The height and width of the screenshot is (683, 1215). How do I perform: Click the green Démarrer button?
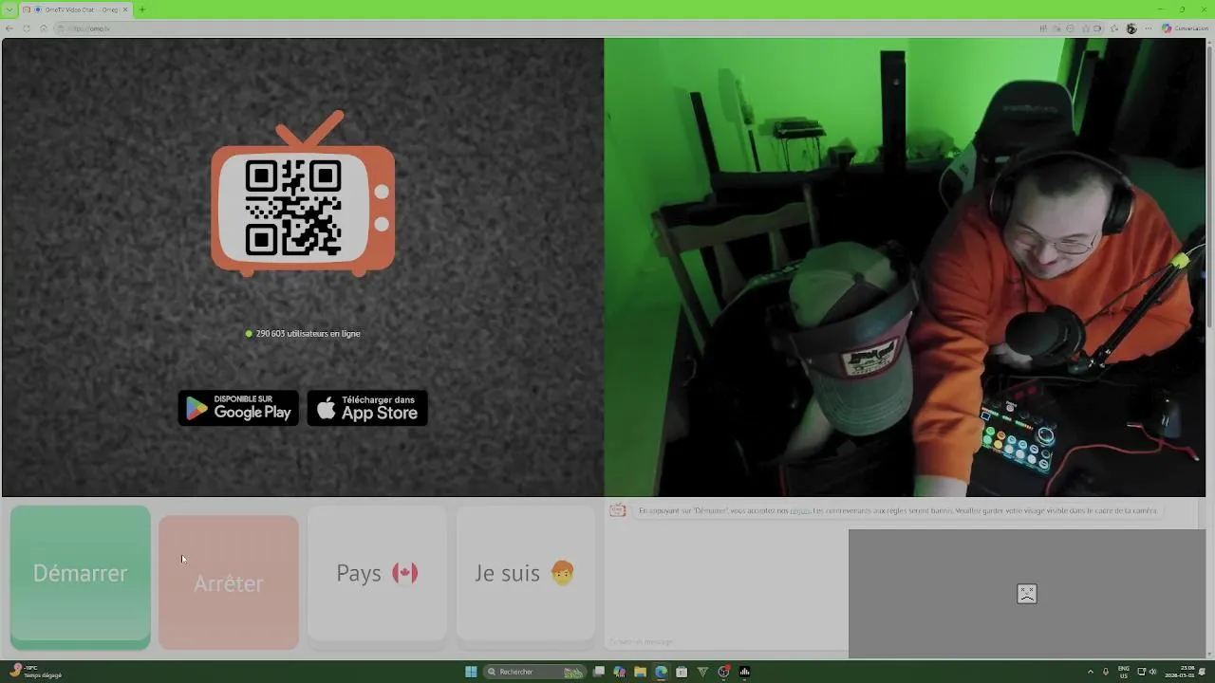pyautogui.click(x=80, y=577)
